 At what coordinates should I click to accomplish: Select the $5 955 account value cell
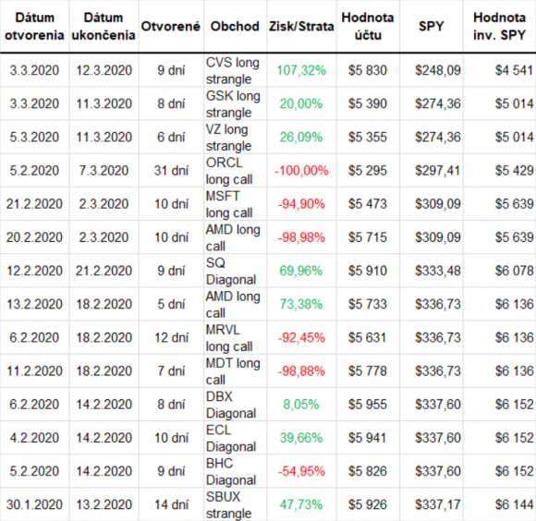pyautogui.click(x=368, y=405)
